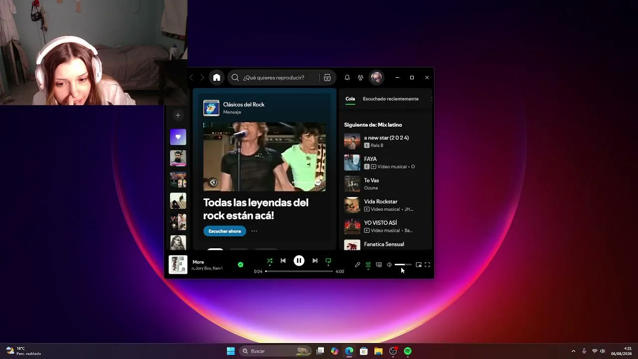Switch to the Escuchado recientemente tab
This screenshot has height=359, width=638.
pyautogui.click(x=391, y=99)
